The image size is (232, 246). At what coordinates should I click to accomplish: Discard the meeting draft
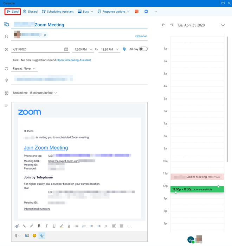tap(30, 12)
